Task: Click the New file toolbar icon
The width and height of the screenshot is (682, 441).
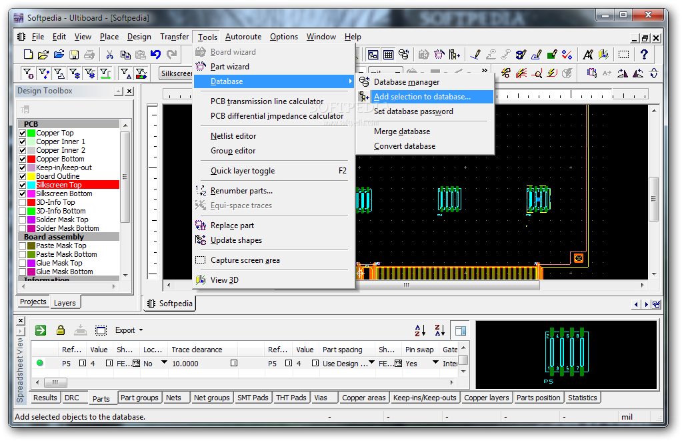Action: [x=28, y=54]
